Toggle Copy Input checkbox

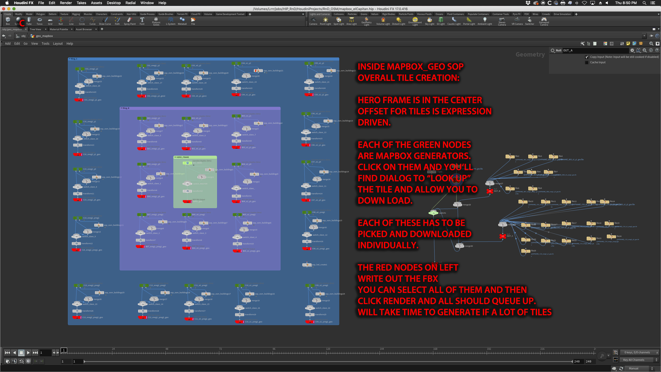click(587, 57)
